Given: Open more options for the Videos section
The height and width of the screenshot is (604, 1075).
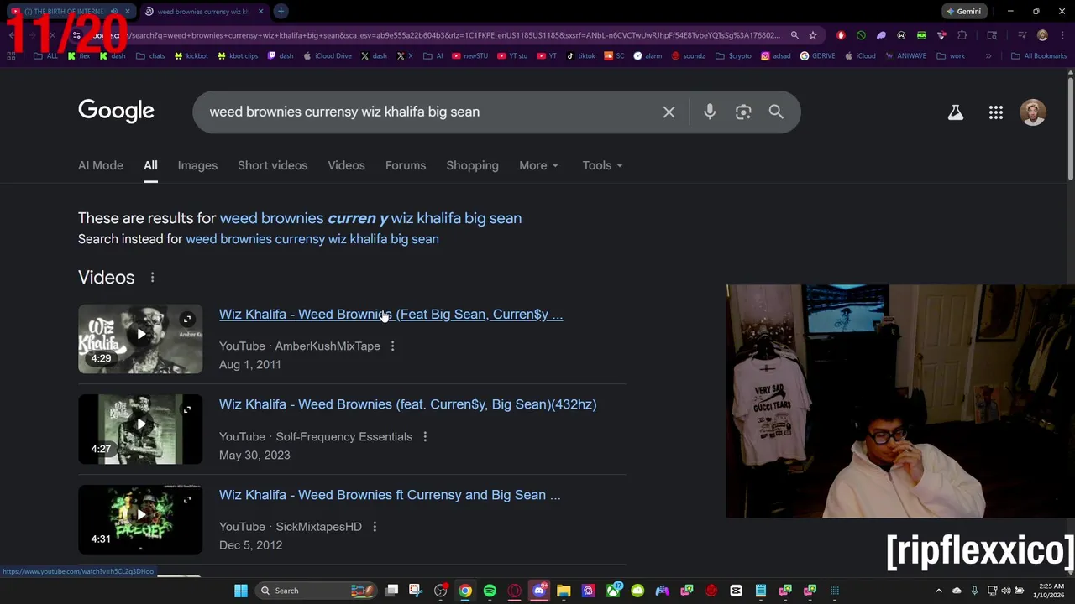Looking at the screenshot, I should tap(152, 278).
